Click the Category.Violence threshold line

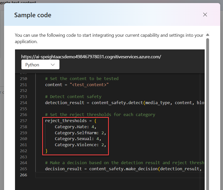80,145
